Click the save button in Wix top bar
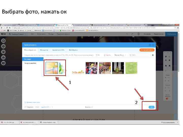 click(147, 34)
